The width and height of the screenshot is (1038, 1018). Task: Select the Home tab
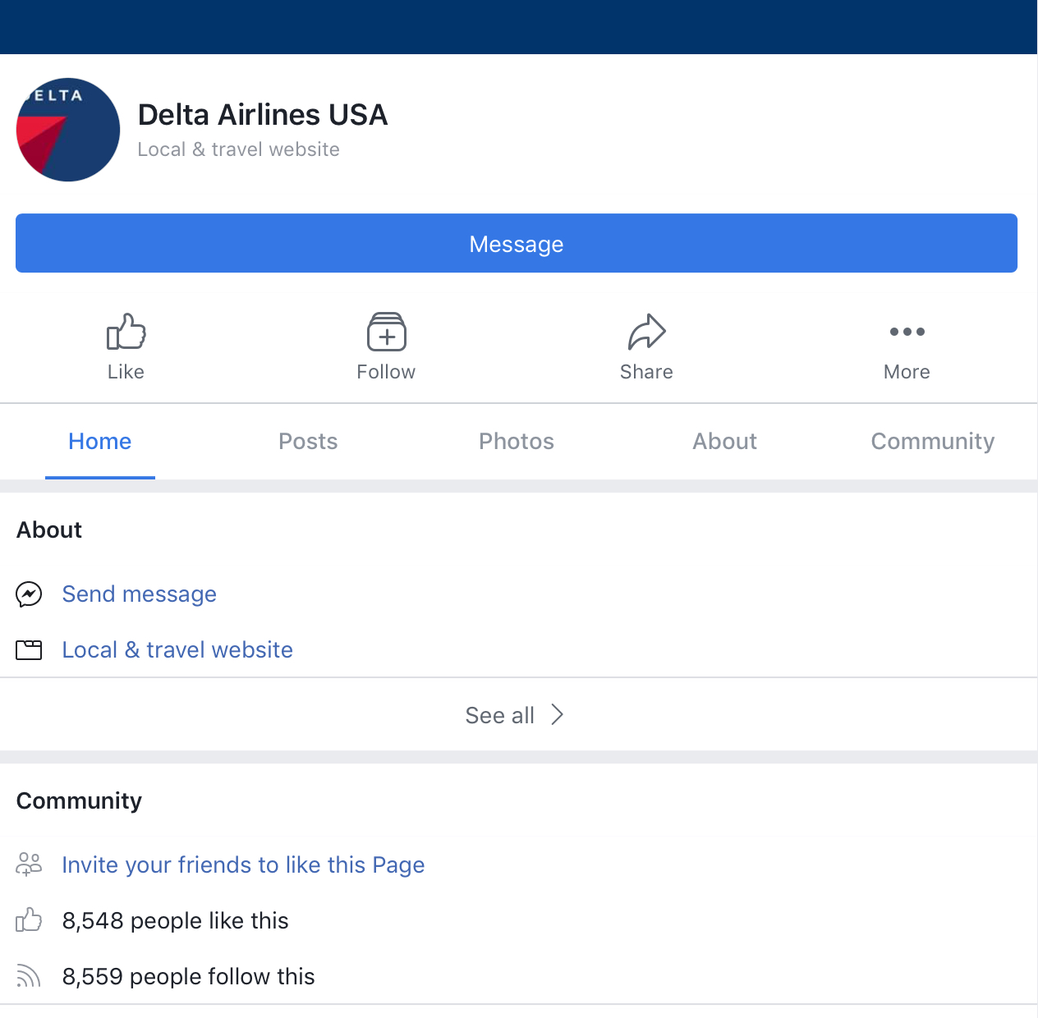click(100, 442)
